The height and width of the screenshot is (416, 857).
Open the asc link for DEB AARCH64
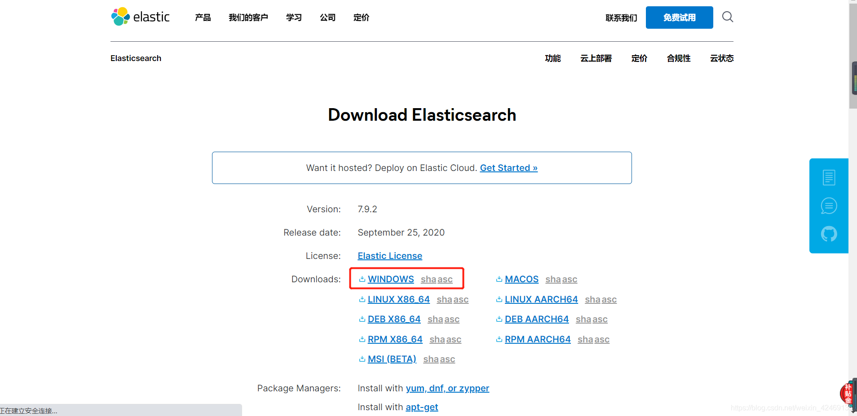click(600, 319)
